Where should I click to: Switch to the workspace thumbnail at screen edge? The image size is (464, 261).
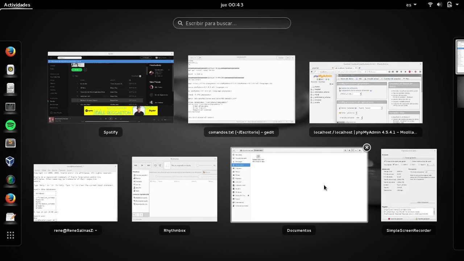(460, 57)
